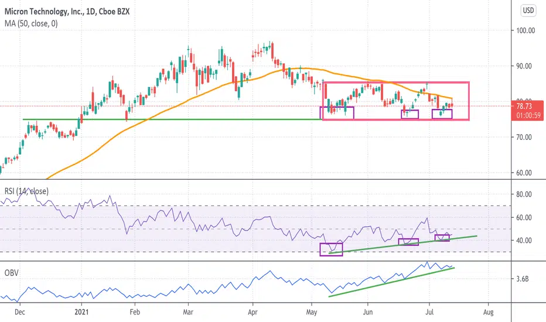546x322 pixels.
Task: Click the OBV indicator label
Action: 12,273
